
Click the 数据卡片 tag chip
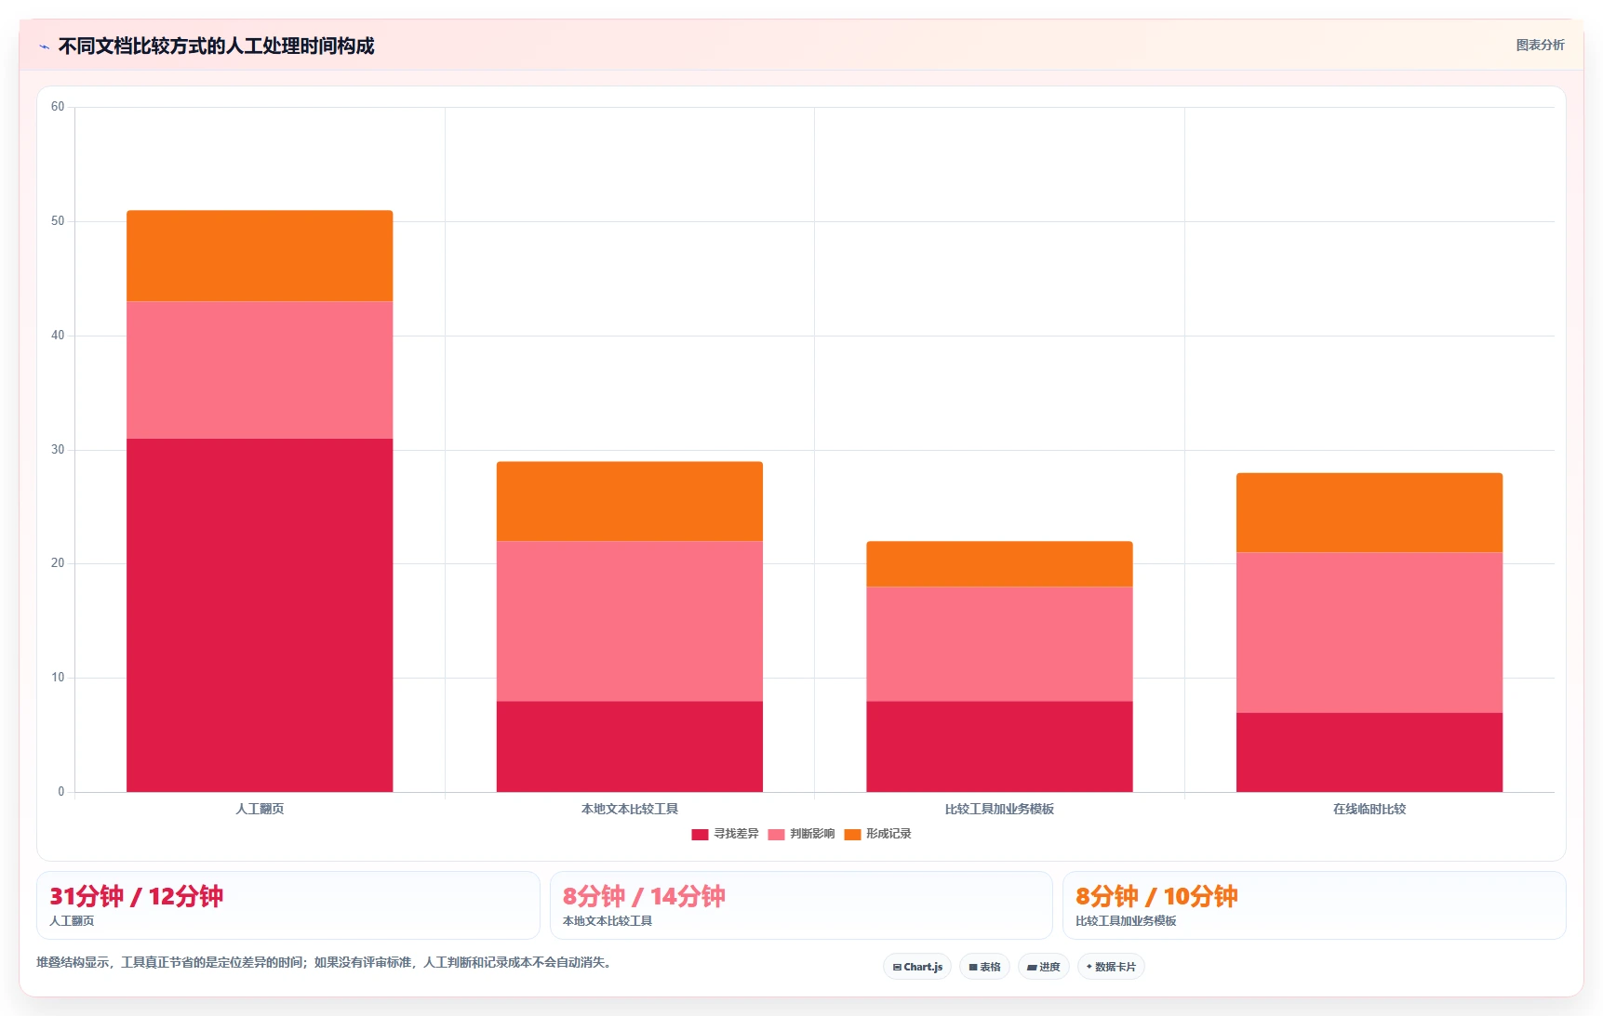coord(1111,967)
